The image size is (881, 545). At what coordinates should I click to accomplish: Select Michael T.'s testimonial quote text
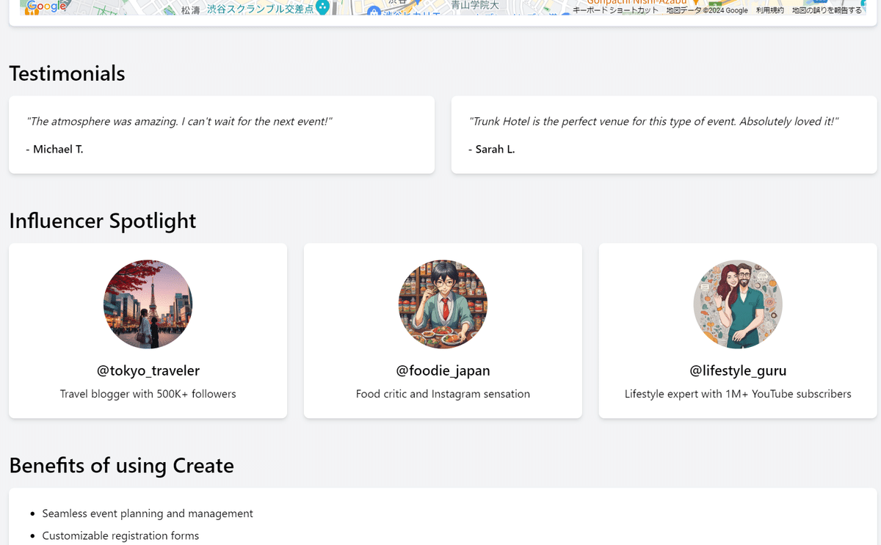tap(179, 121)
